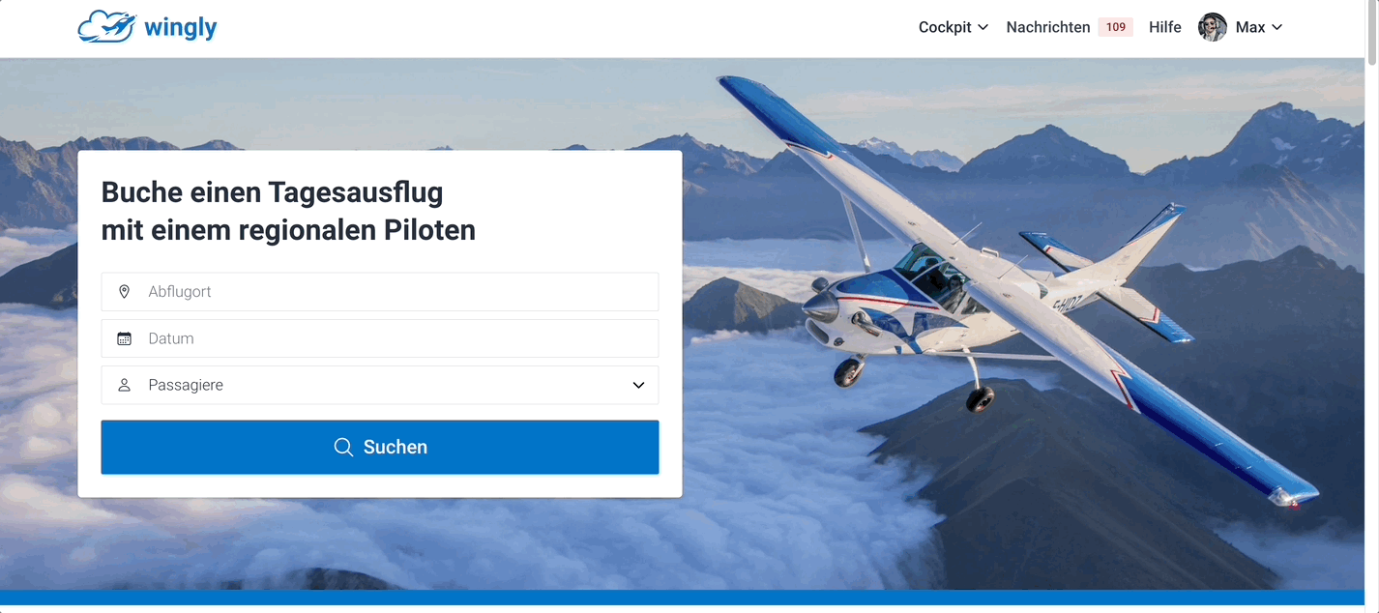Open Hilfe in the top navigation

1165,27
